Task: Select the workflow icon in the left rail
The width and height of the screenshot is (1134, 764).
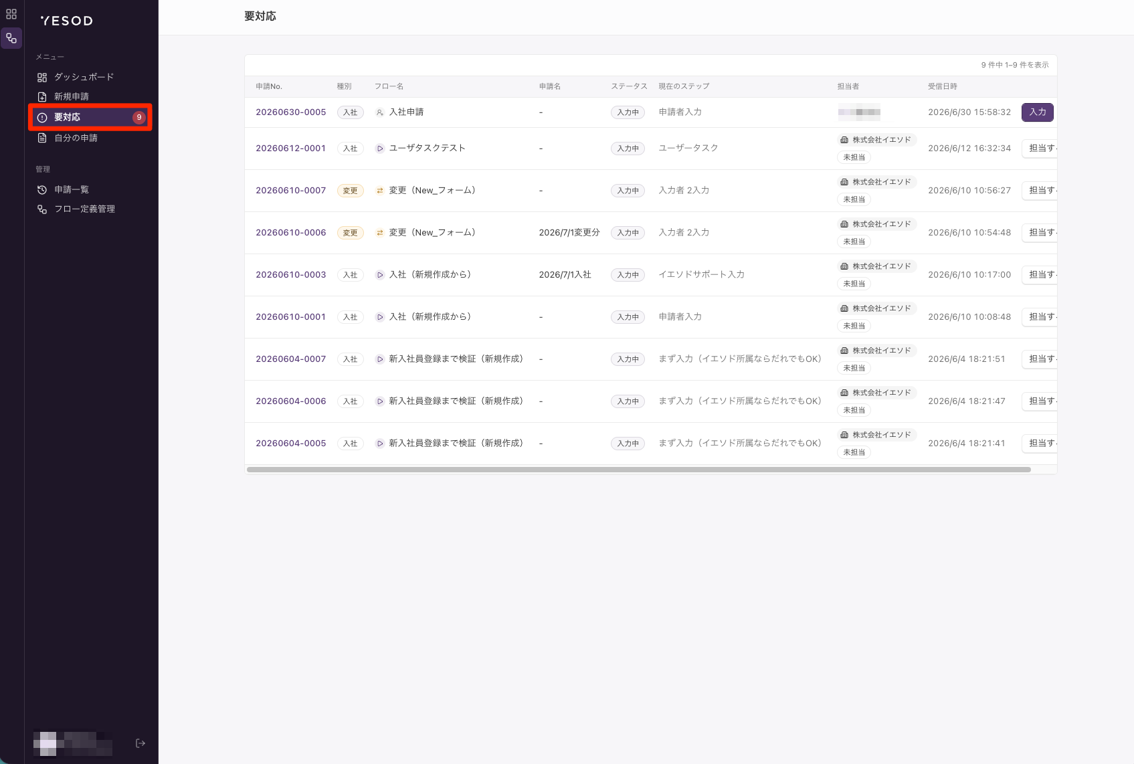Action: pos(11,38)
